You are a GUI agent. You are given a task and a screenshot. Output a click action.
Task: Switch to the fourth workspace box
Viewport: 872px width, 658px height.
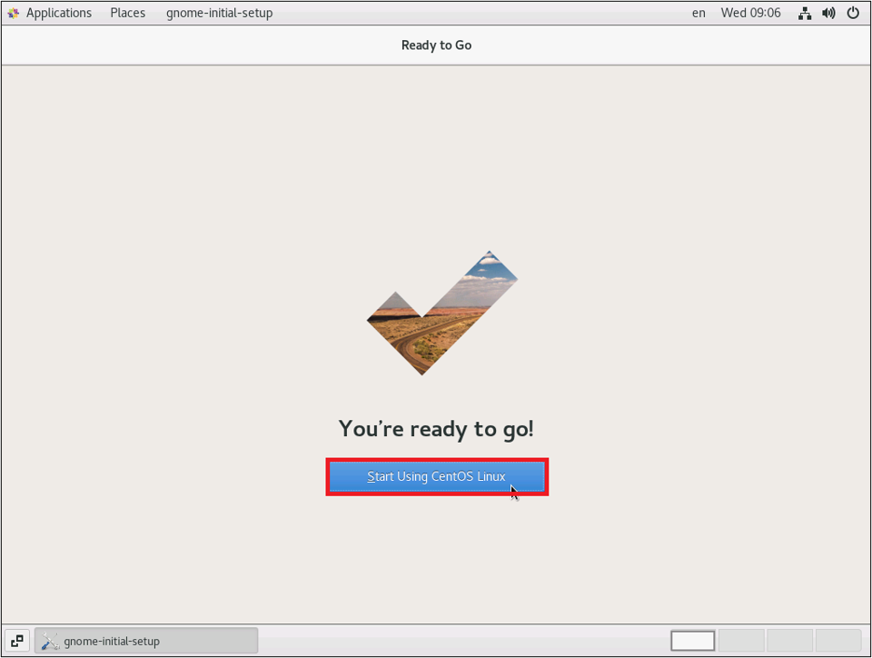click(838, 641)
